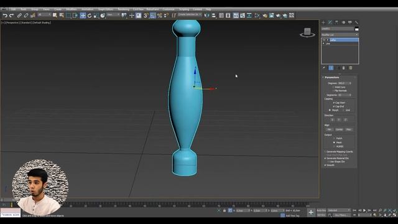Open the Create tab plus icon

(x=323, y=22)
